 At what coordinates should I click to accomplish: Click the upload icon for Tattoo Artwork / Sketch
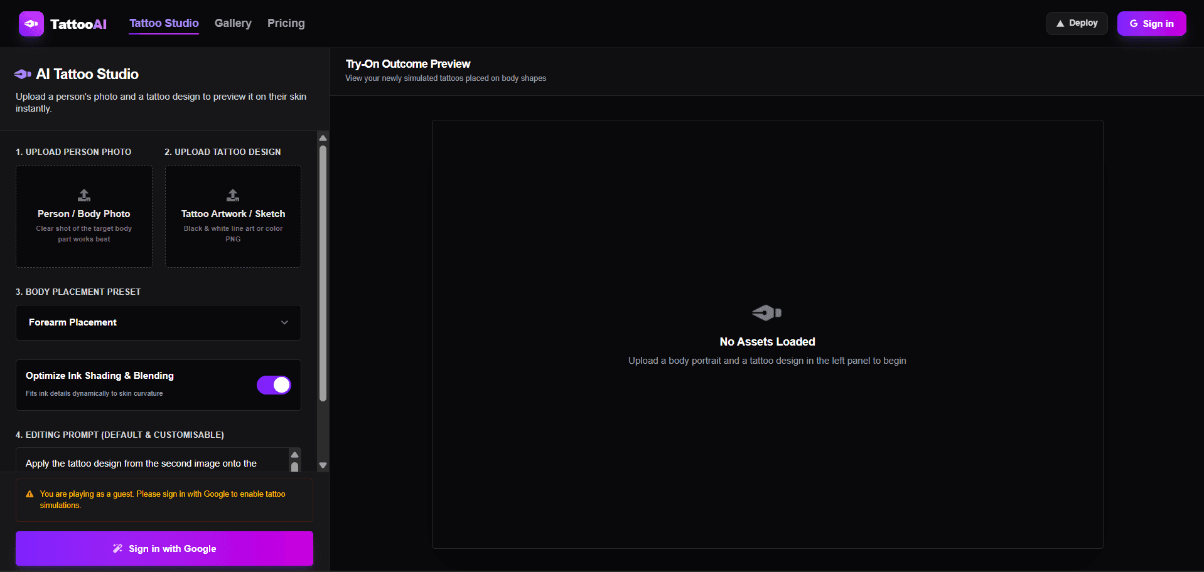(x=233, y=195)
